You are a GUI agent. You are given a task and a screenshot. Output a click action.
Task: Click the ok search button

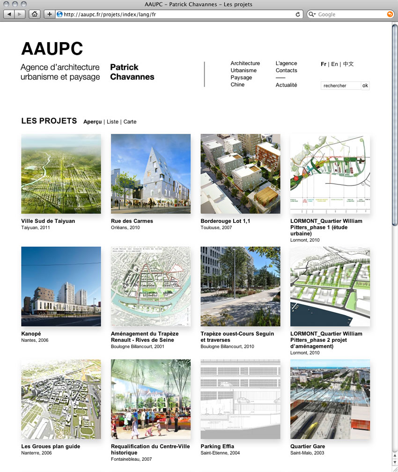[365, 86]
